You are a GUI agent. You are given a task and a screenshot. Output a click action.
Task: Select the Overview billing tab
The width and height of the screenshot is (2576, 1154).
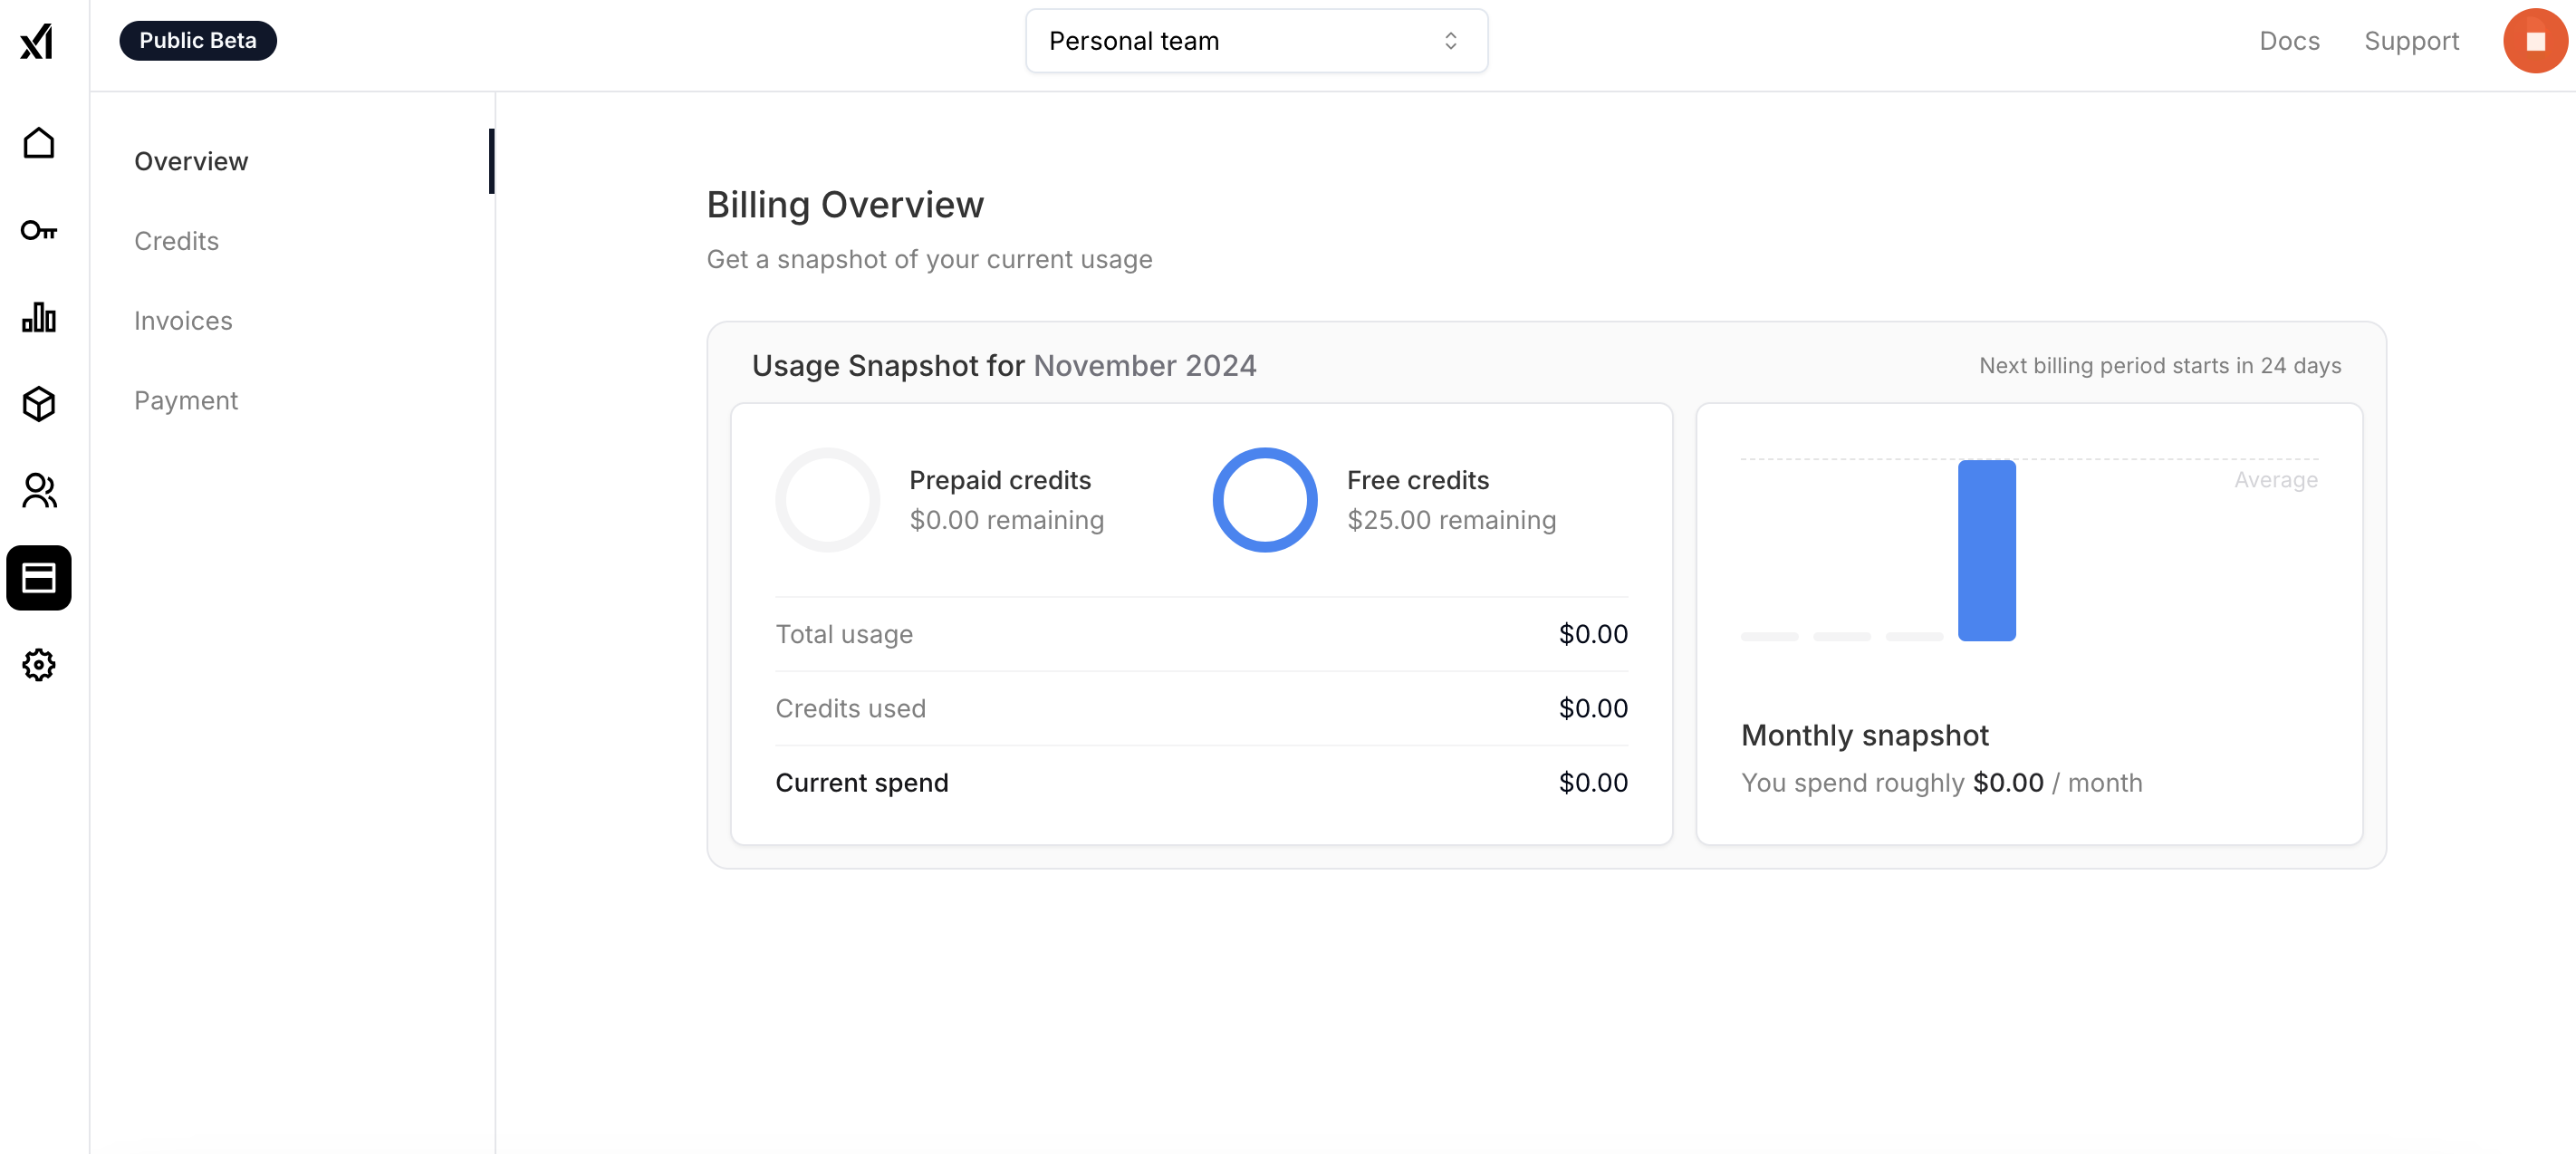point(191,161)
